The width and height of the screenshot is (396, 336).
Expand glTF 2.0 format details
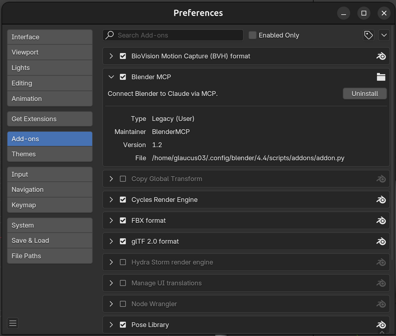click(x=111, y=241)
